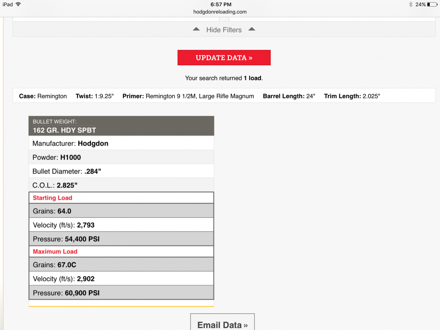Image resolution: width=440 pixels, height=330 pixels.
Task: Tap the hodgdonreloading.com address text
Action: point(220,12)
